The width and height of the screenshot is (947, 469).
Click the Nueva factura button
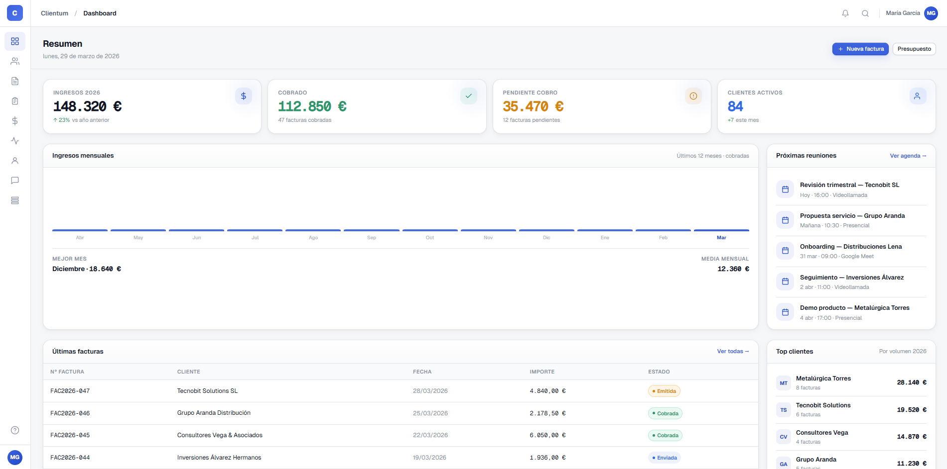860,49
